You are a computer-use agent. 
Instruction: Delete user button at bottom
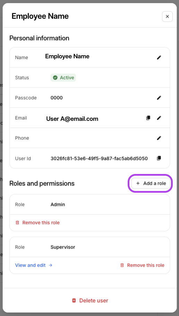click(90, 300)
